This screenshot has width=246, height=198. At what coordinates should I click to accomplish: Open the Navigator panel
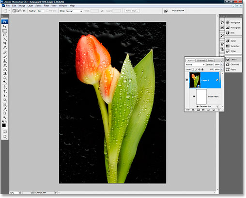(x=233, y=22)
